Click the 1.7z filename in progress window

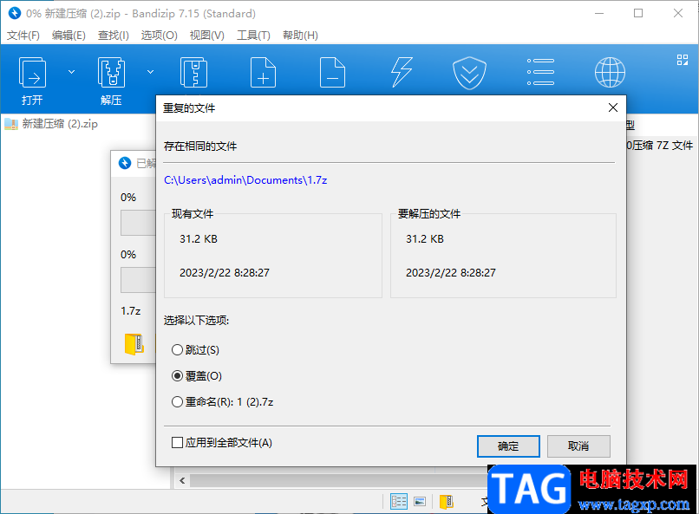[131, 310]
